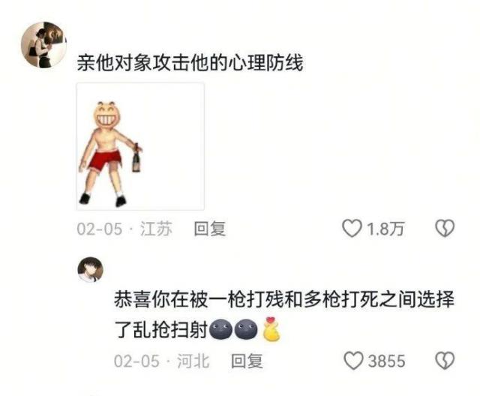Click the yellow heart-holding emoji
The height and width of the screenshot is (396, 480).
pyautogui.click(x=271, y=329)
